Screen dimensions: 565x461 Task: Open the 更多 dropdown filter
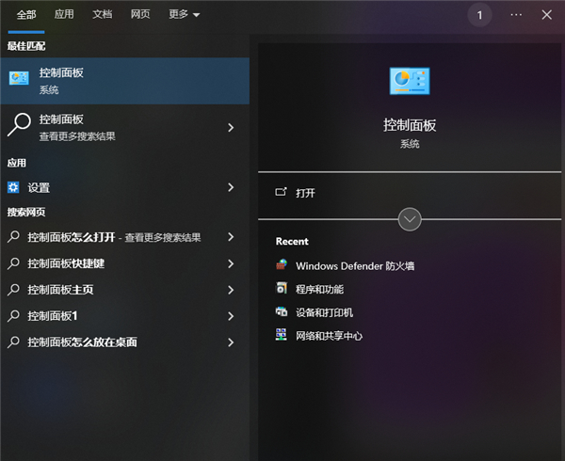click(x=185, y=14)
